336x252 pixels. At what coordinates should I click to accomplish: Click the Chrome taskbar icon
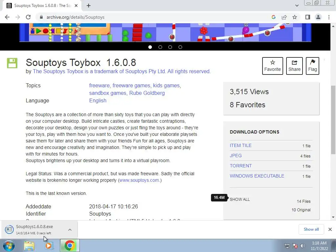pos(70,245)
